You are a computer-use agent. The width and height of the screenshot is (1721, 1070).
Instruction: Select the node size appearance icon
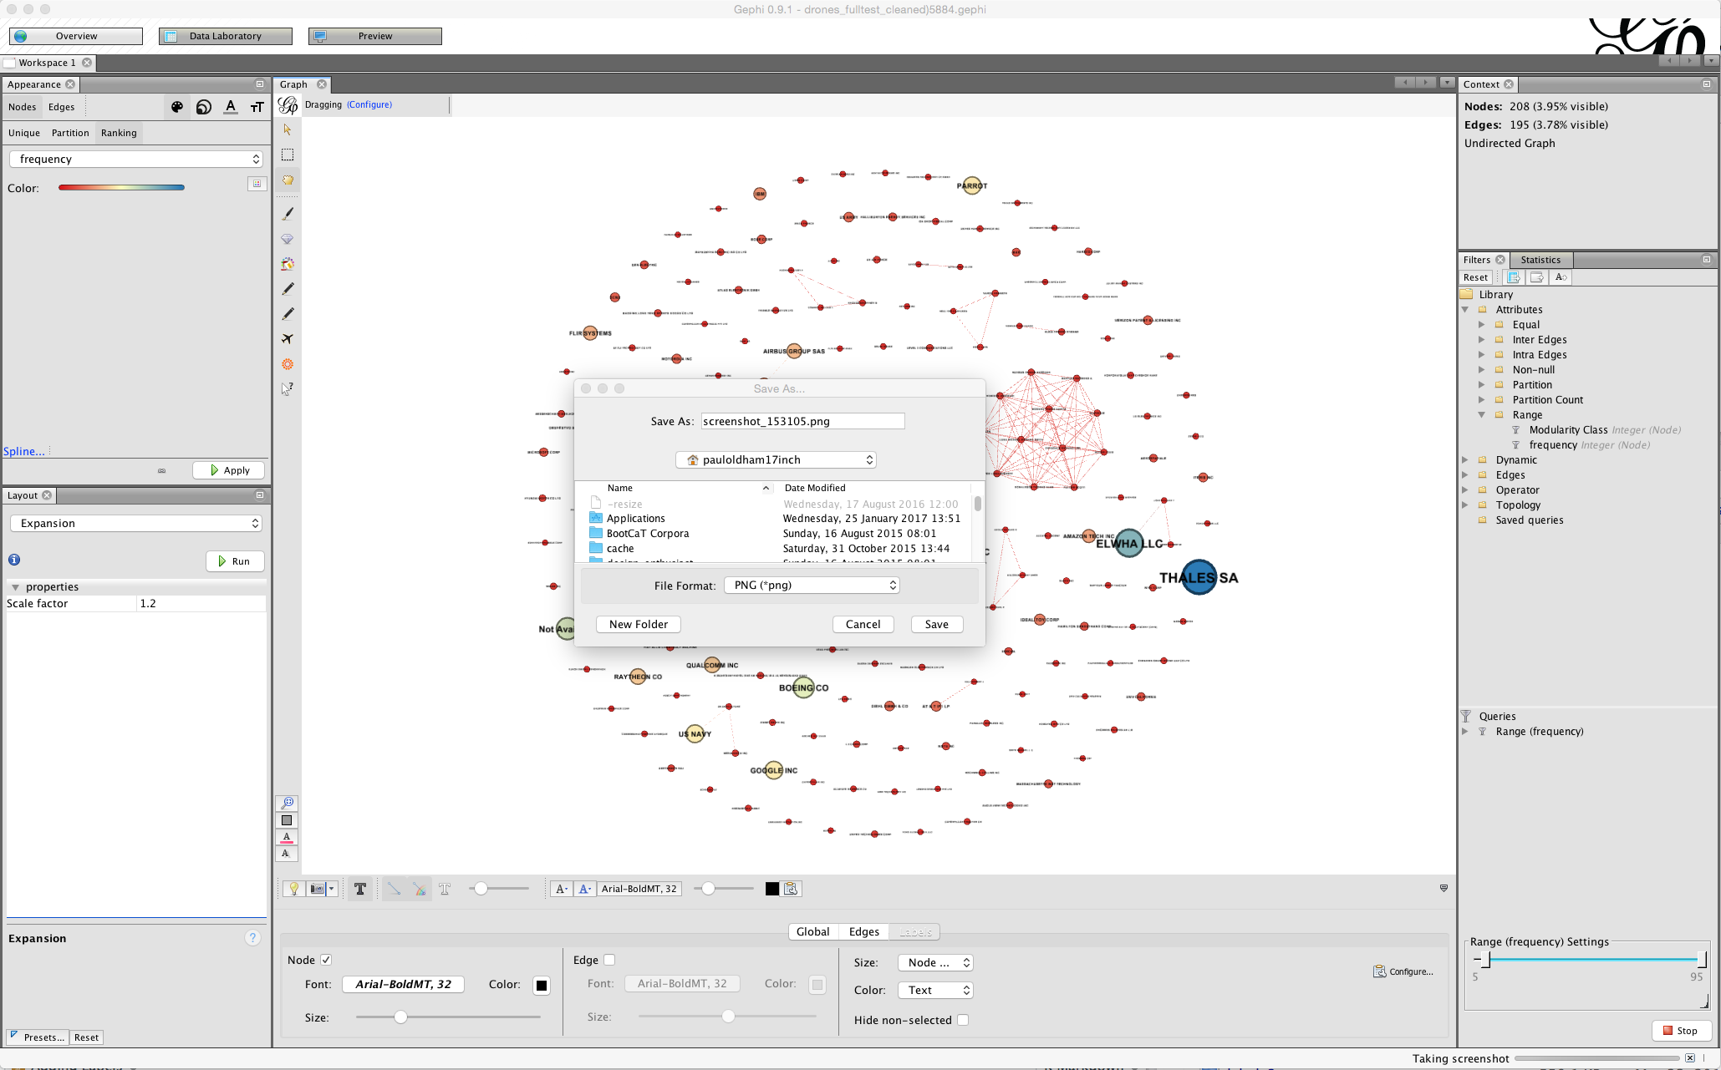click(204, 107)
